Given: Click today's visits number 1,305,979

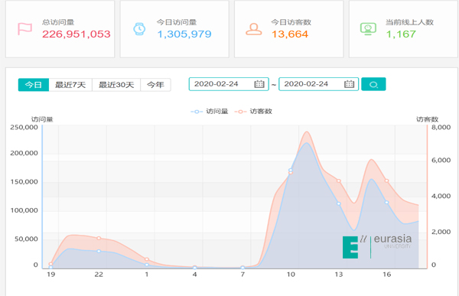Looking at the screenshot, I should (184, 34).
